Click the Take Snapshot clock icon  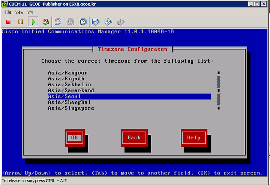(58, 22)
